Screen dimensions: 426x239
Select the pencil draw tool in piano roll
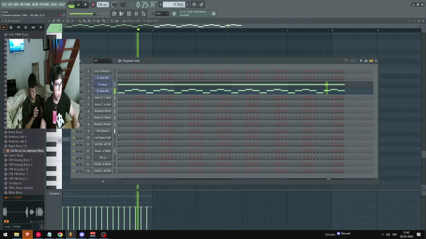[80, 21]
